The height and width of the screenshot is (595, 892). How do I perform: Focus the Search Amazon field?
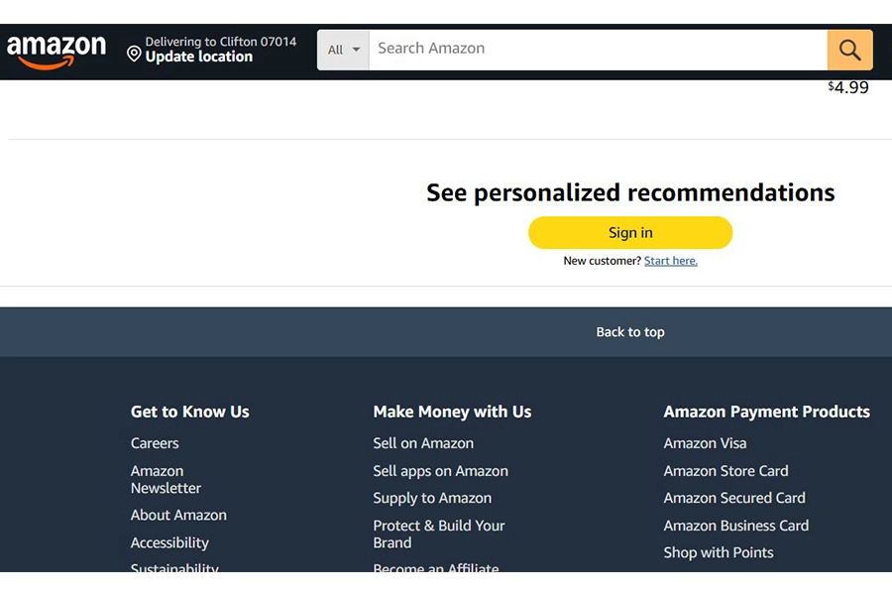598,51
